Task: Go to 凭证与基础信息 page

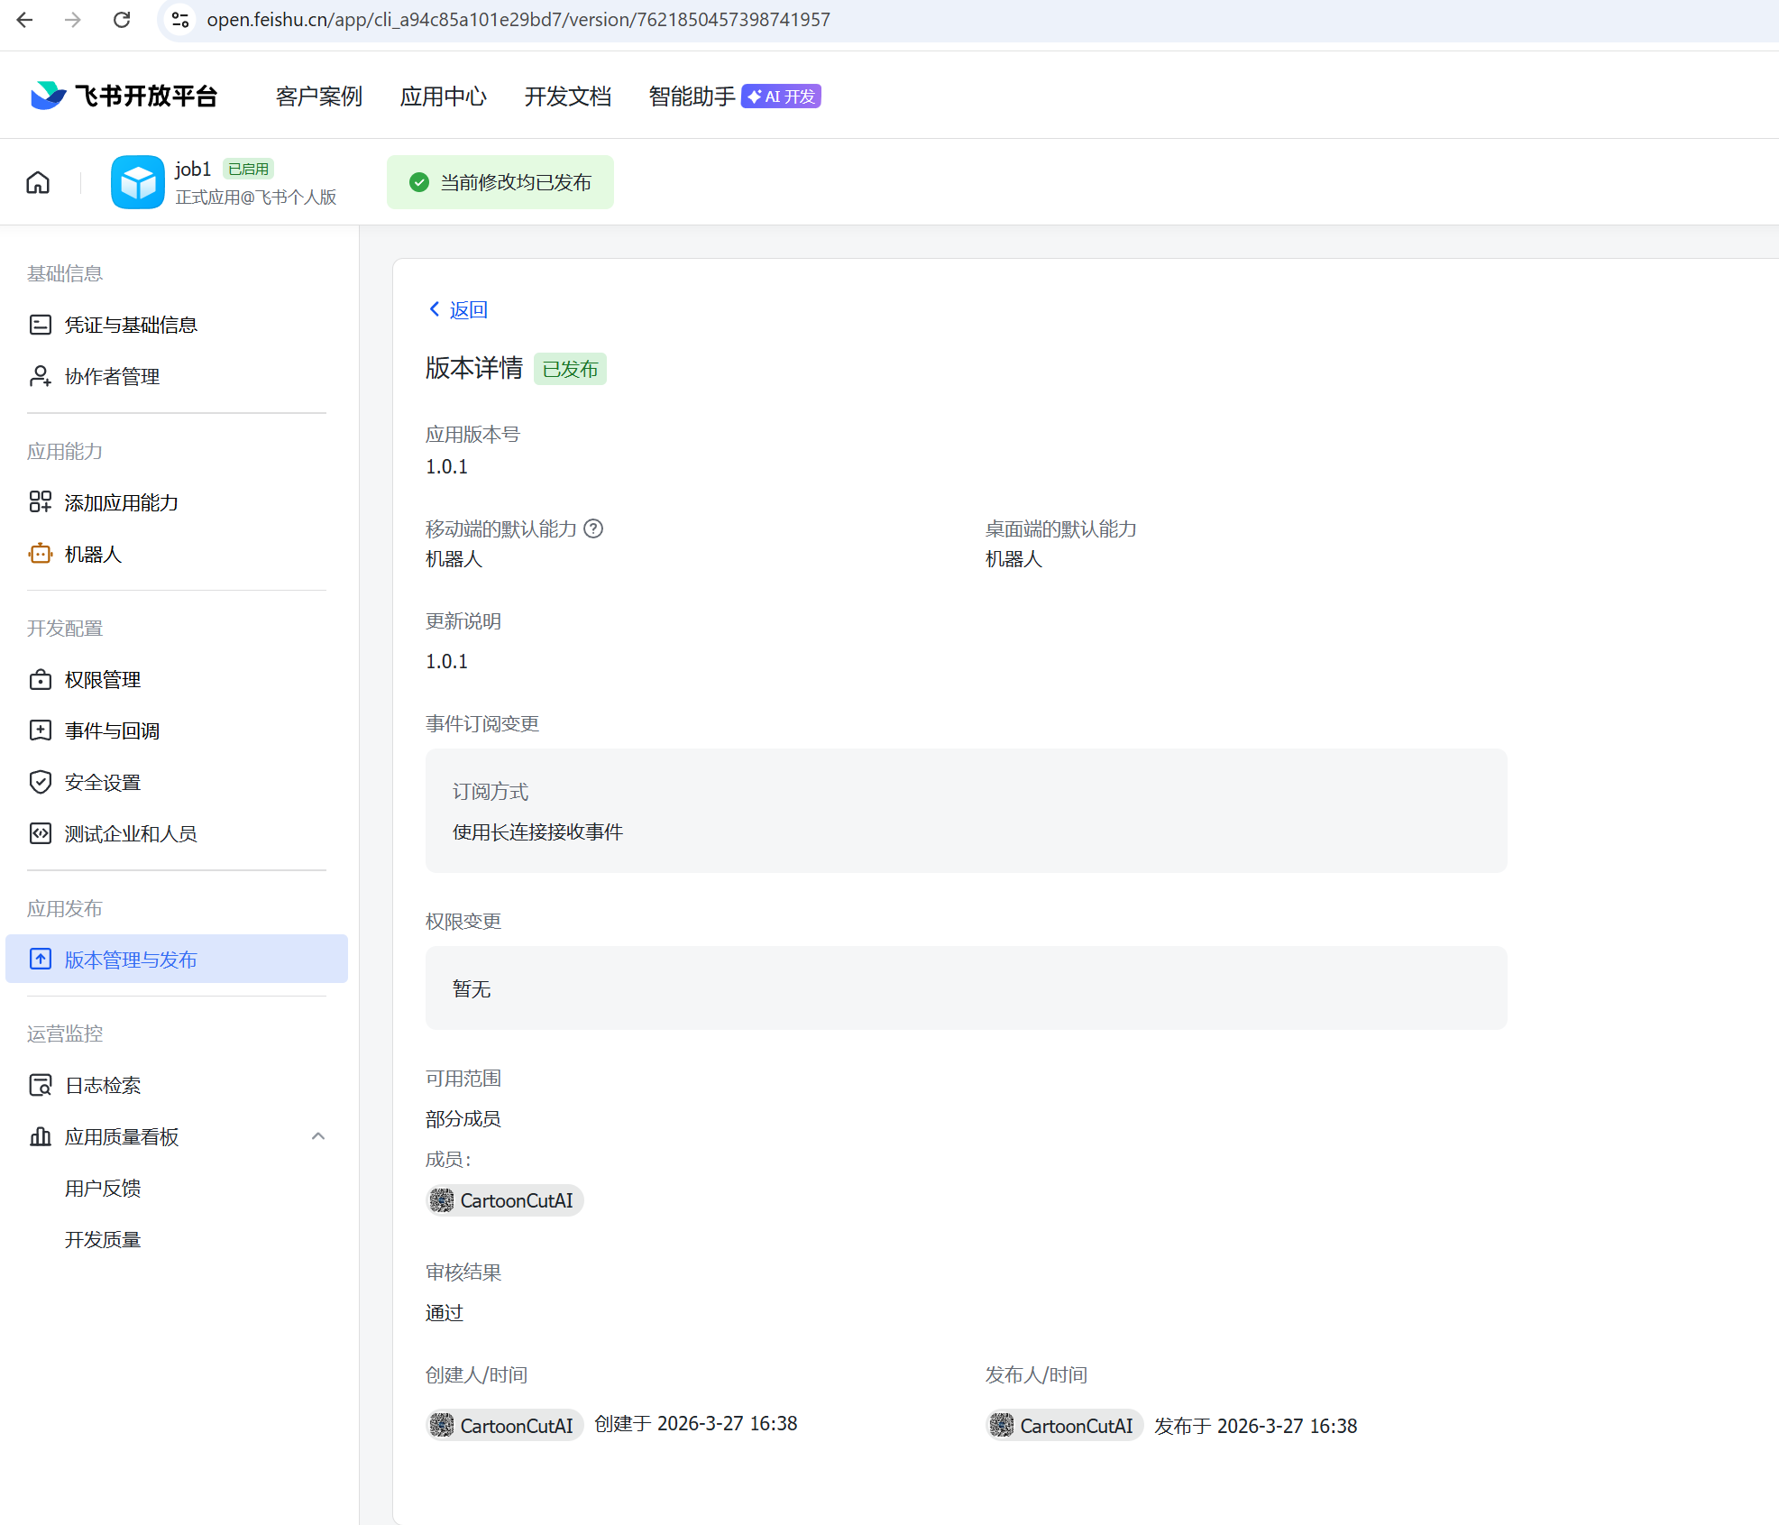Action: point(131,326)
